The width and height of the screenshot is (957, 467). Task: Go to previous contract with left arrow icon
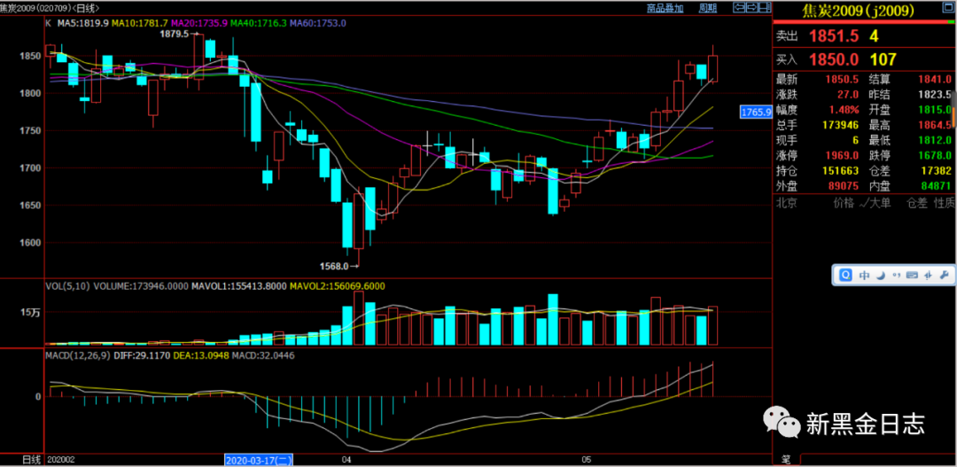click(738, 7)
